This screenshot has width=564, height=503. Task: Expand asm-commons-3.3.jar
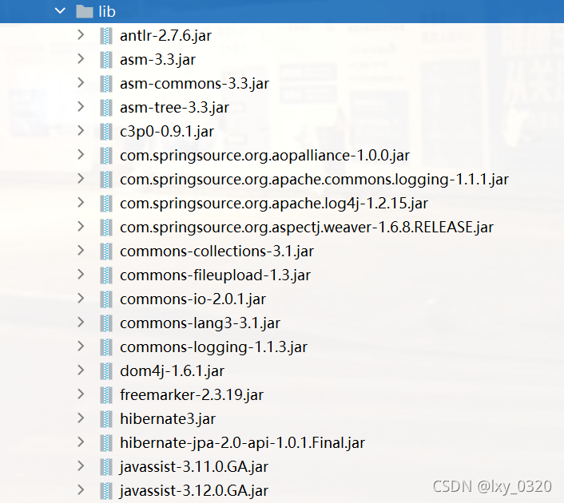(81, 83)
